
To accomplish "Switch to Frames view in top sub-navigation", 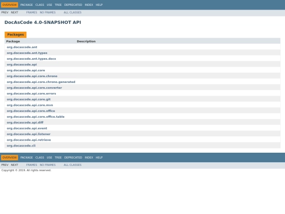I will pyautogui.click(x=32, y=12).
